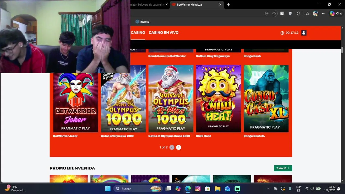The width and height of the screenshot is (345, 194).
Task: Open the Ingreso bookmark
Action: (x=142, y=22)
